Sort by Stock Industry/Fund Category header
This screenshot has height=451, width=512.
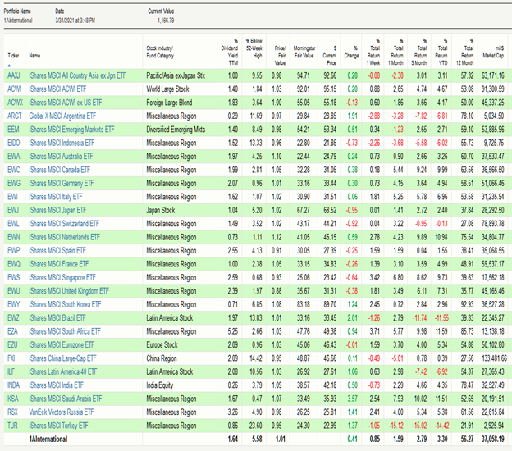coord(160,52)
